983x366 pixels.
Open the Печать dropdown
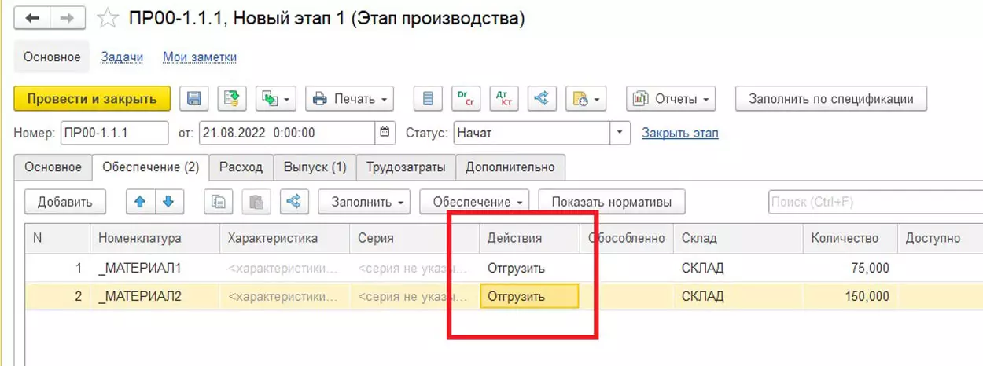pos(349,99)
